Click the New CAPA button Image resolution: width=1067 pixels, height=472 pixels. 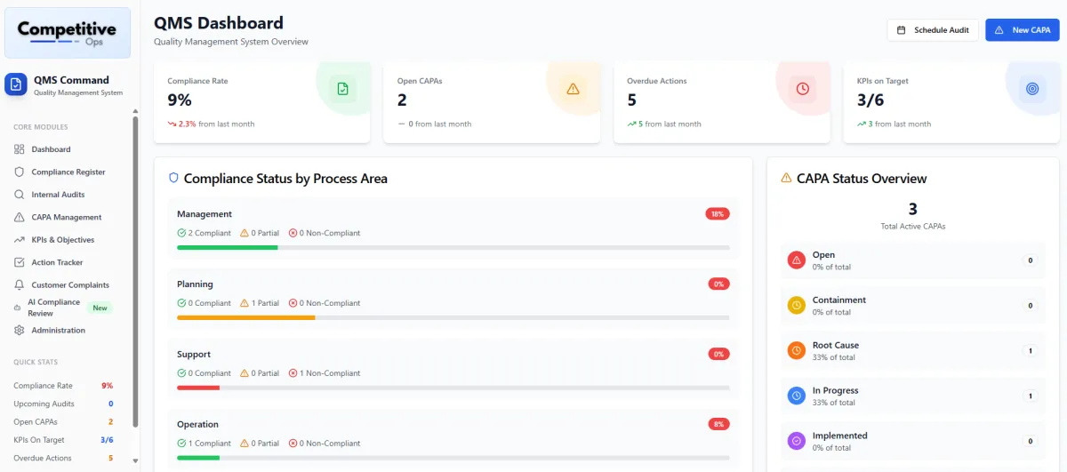1022,30
